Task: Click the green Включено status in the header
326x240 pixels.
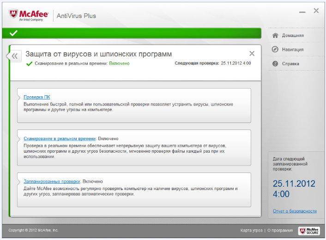Action: pyautogui.click(x=119, y=63)
